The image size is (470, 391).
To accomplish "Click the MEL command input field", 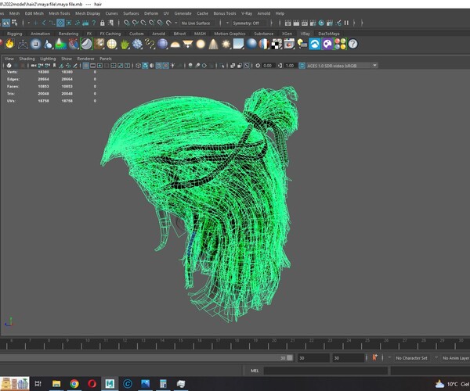I will [x=326, y=371].
